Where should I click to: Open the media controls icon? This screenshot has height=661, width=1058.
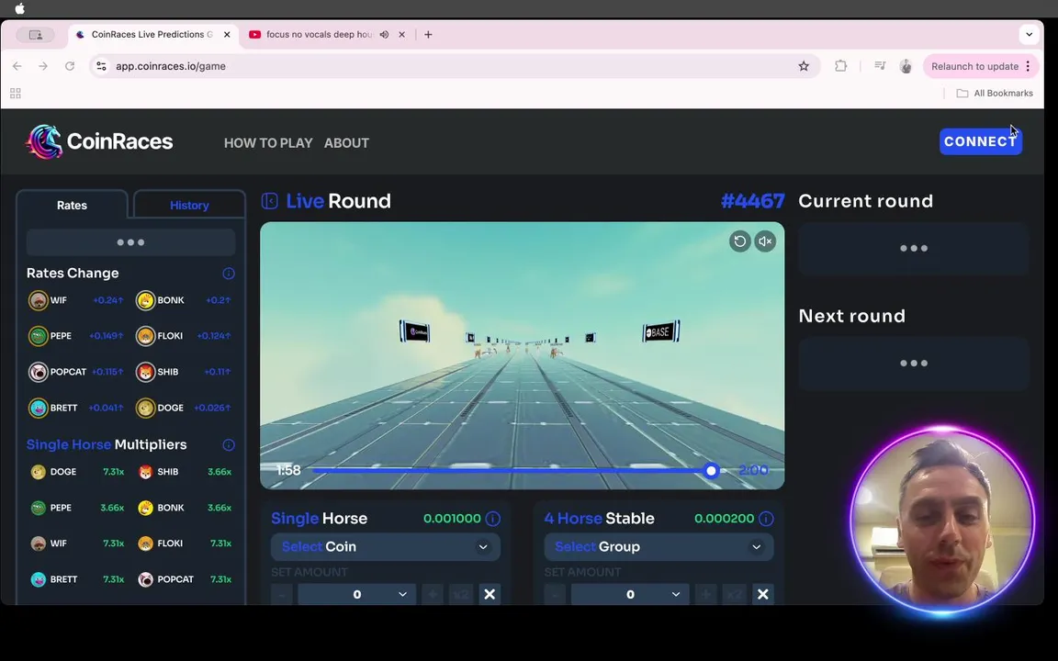[880, 66]
